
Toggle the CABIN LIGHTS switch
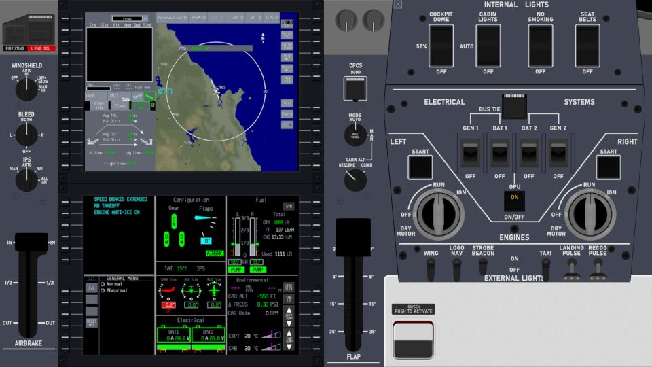pos(488,46)
